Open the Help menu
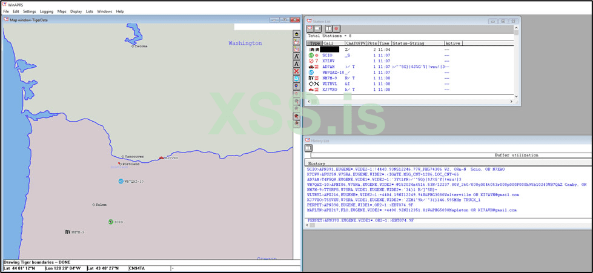The height and width of the screenshot is (273, 593). pos(120,12)
